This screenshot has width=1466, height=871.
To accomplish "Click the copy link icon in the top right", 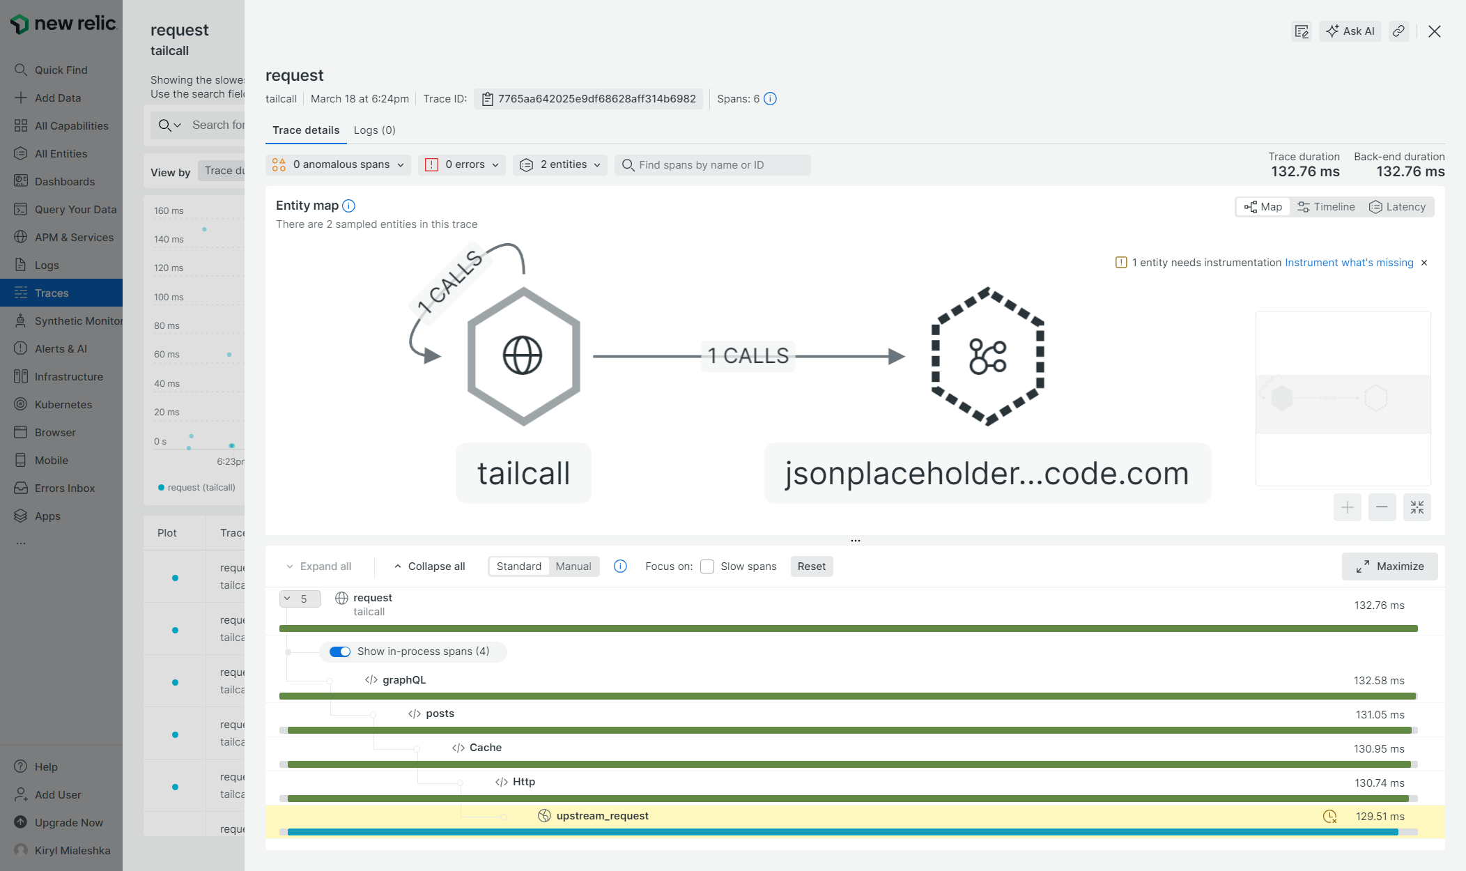I will 1399,31.
